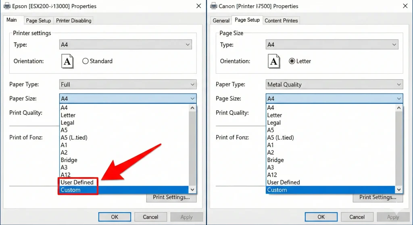This screenshot has height=225, width=413.
Task: Choose A5 in the Canon Page Size list
Action: pyautogui.click(x=331, y=130)
